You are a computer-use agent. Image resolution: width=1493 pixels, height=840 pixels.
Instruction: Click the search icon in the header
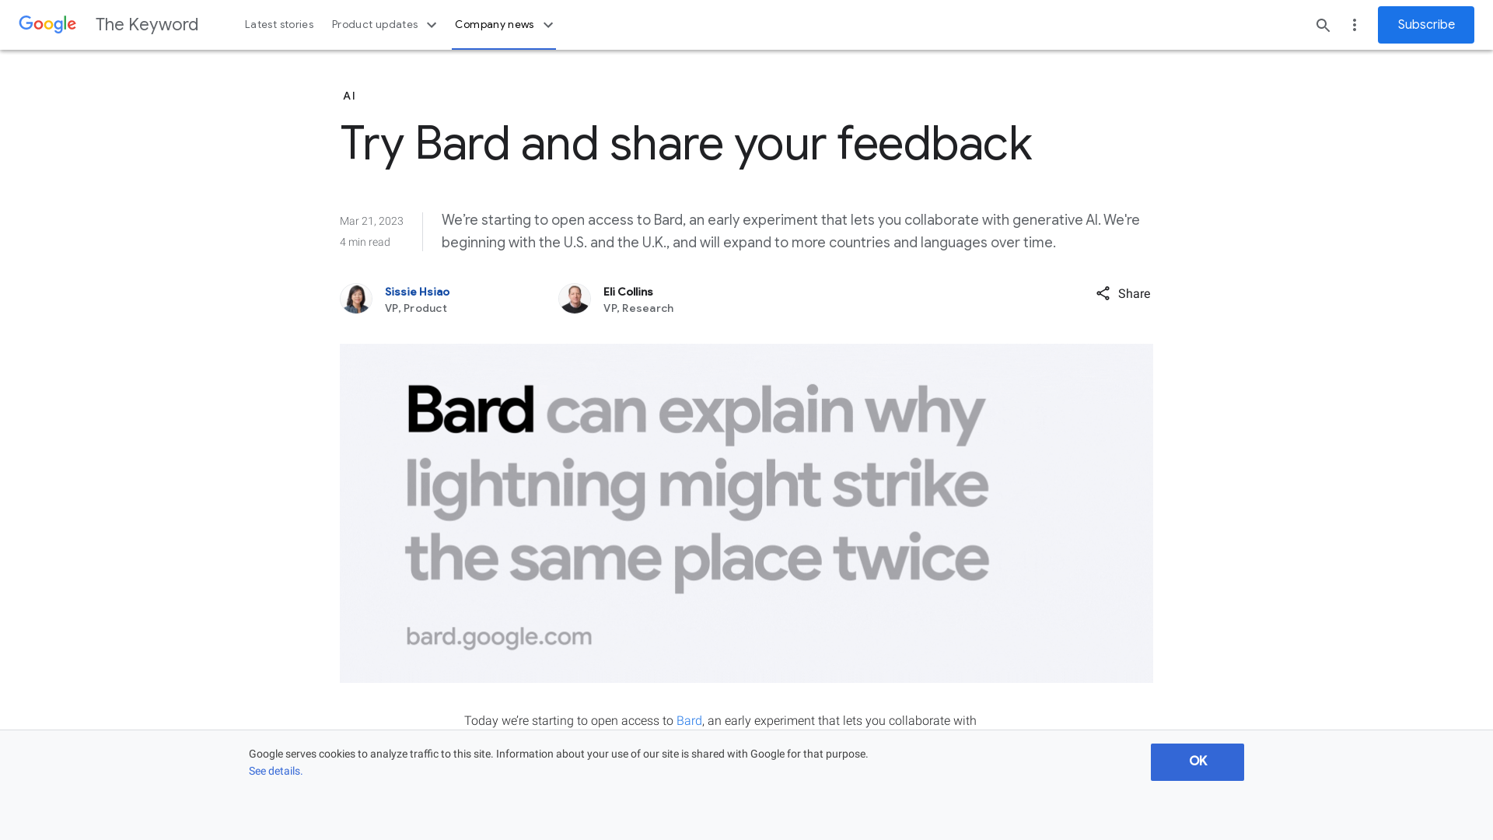click(1323, 25)
